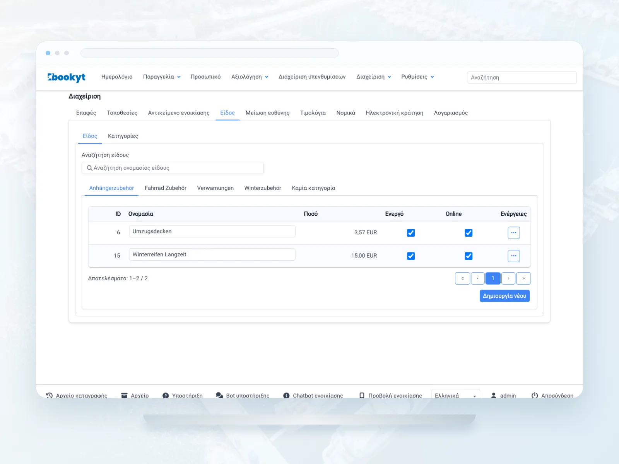The image size is (619, 464).
Task: Click the Υποστήριξη question mark icon
Action: [x=166, y=395]
